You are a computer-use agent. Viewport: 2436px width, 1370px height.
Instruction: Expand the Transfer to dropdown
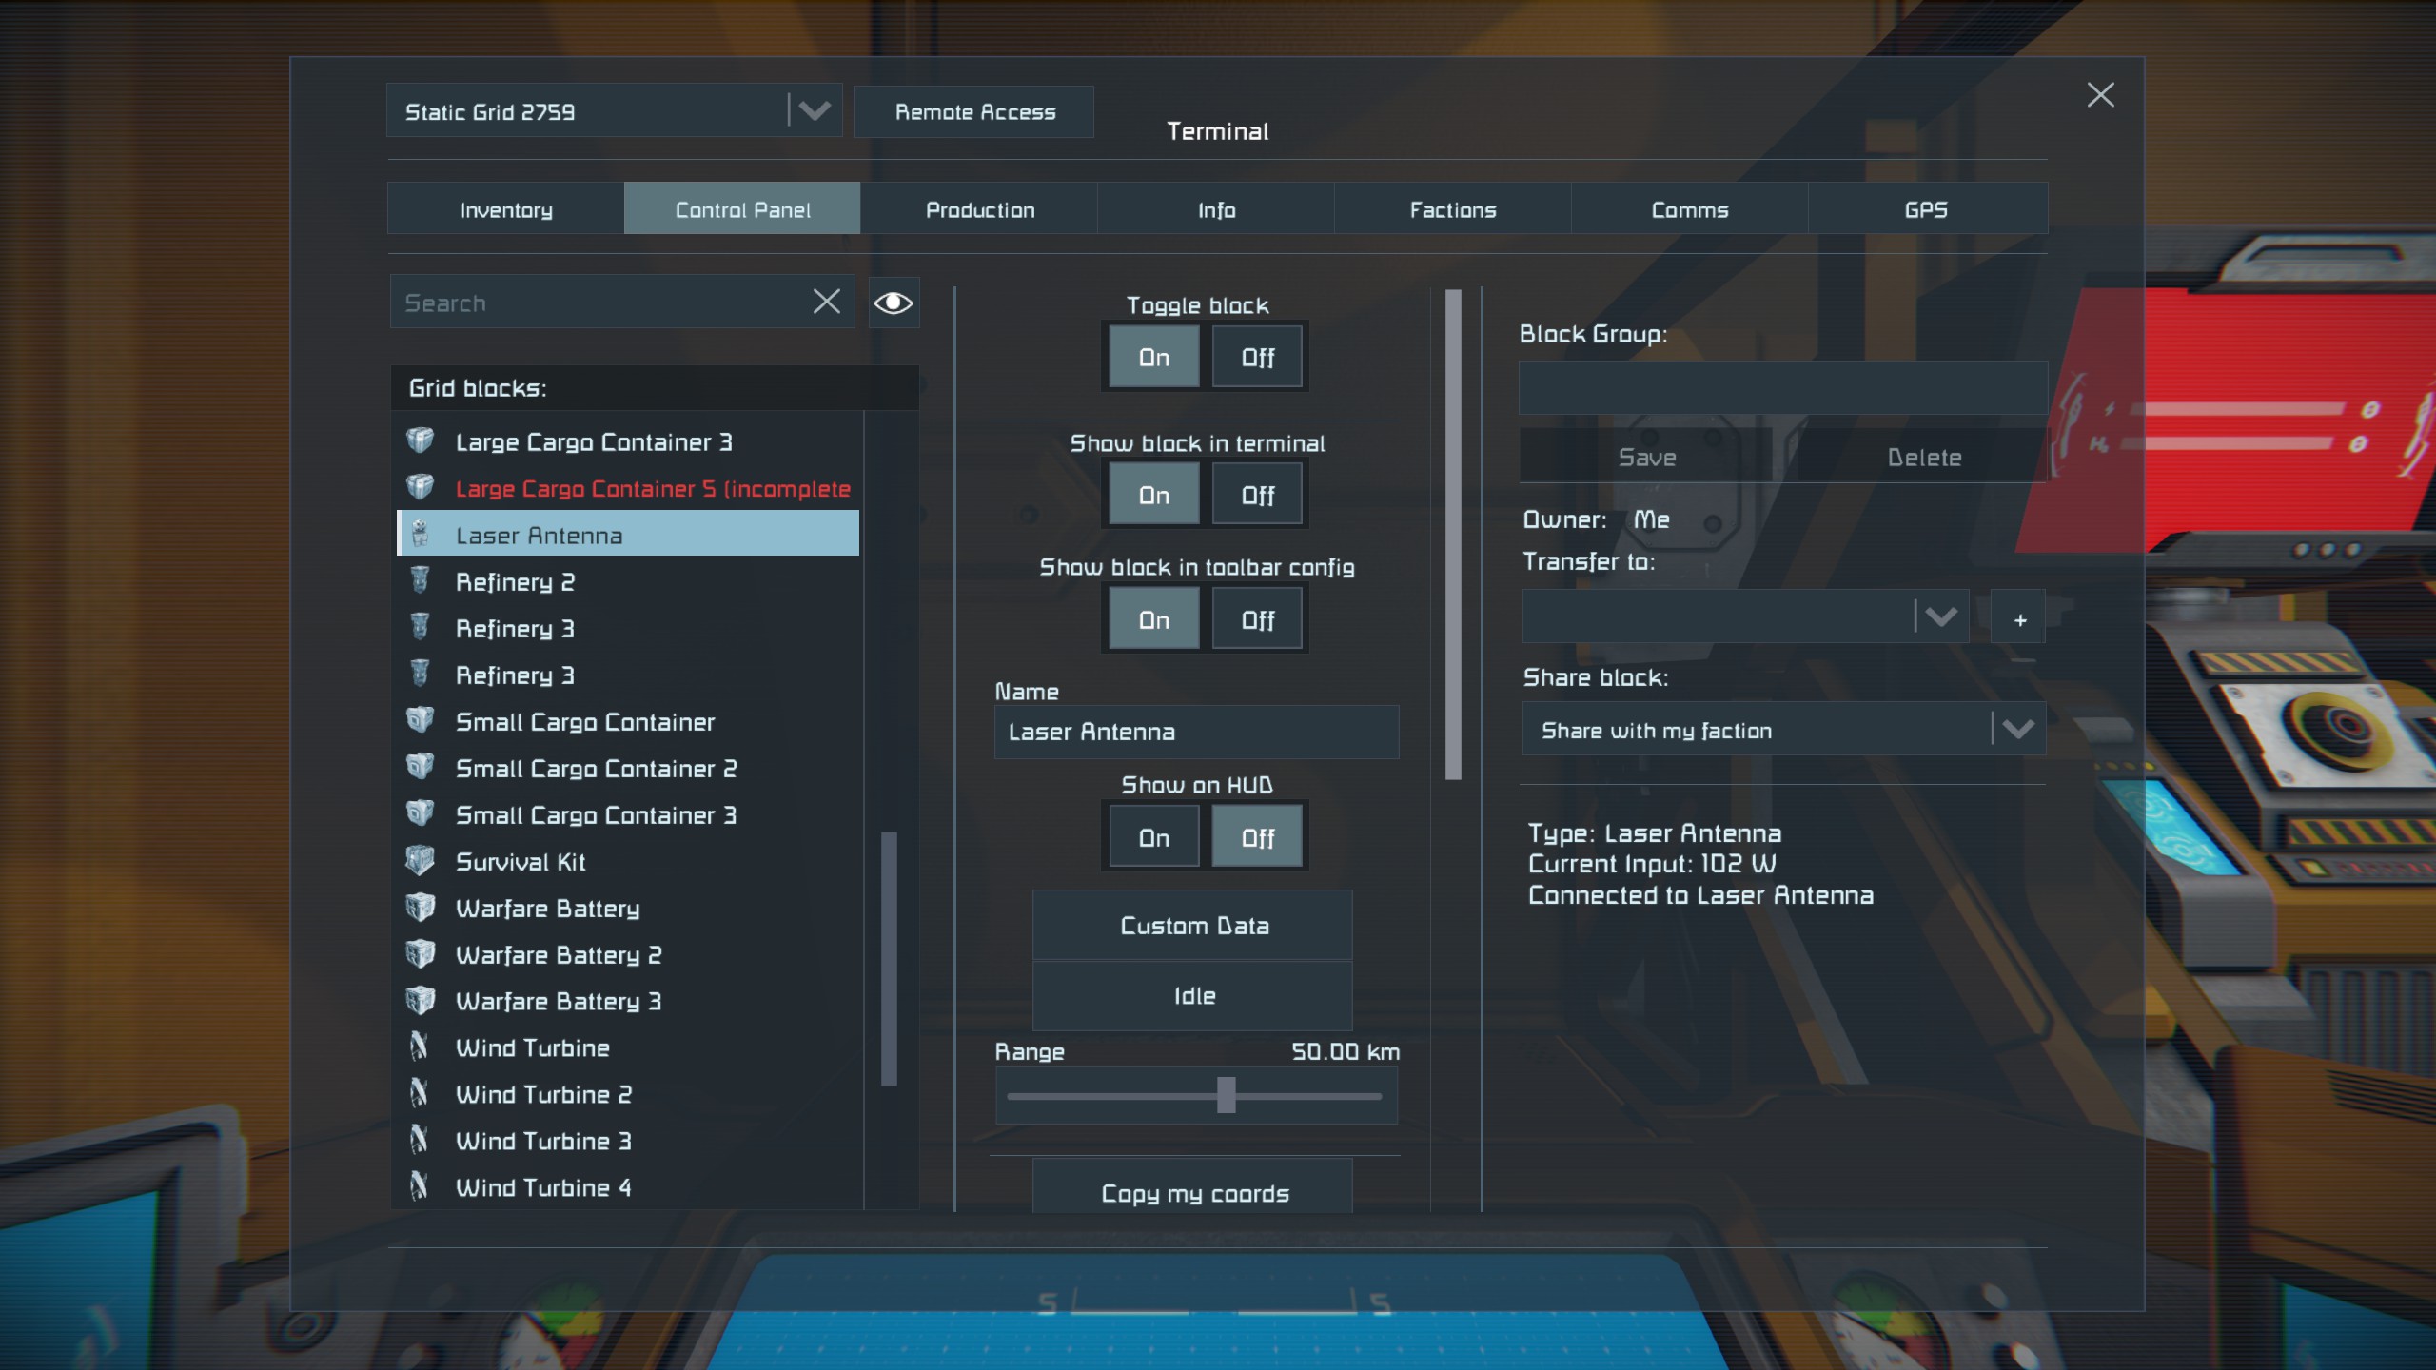[x=1940, y=617]
